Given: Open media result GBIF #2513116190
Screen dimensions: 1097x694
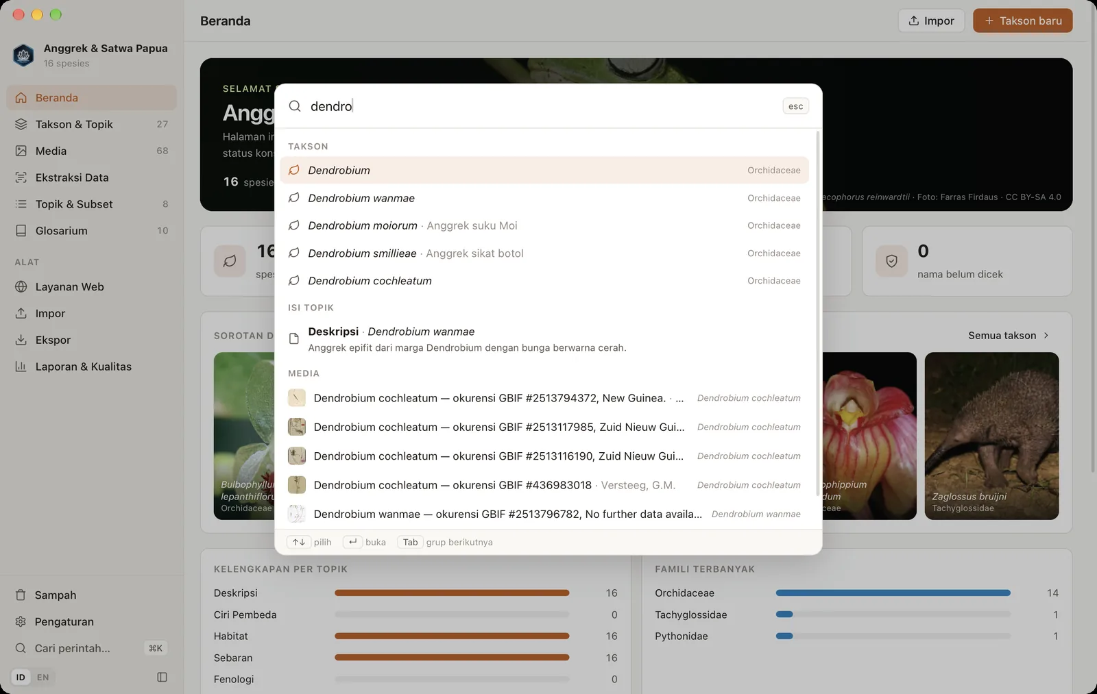Looking at the screenshot, I should coord(544,456).
